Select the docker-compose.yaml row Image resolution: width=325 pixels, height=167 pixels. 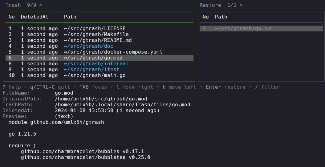113,52
